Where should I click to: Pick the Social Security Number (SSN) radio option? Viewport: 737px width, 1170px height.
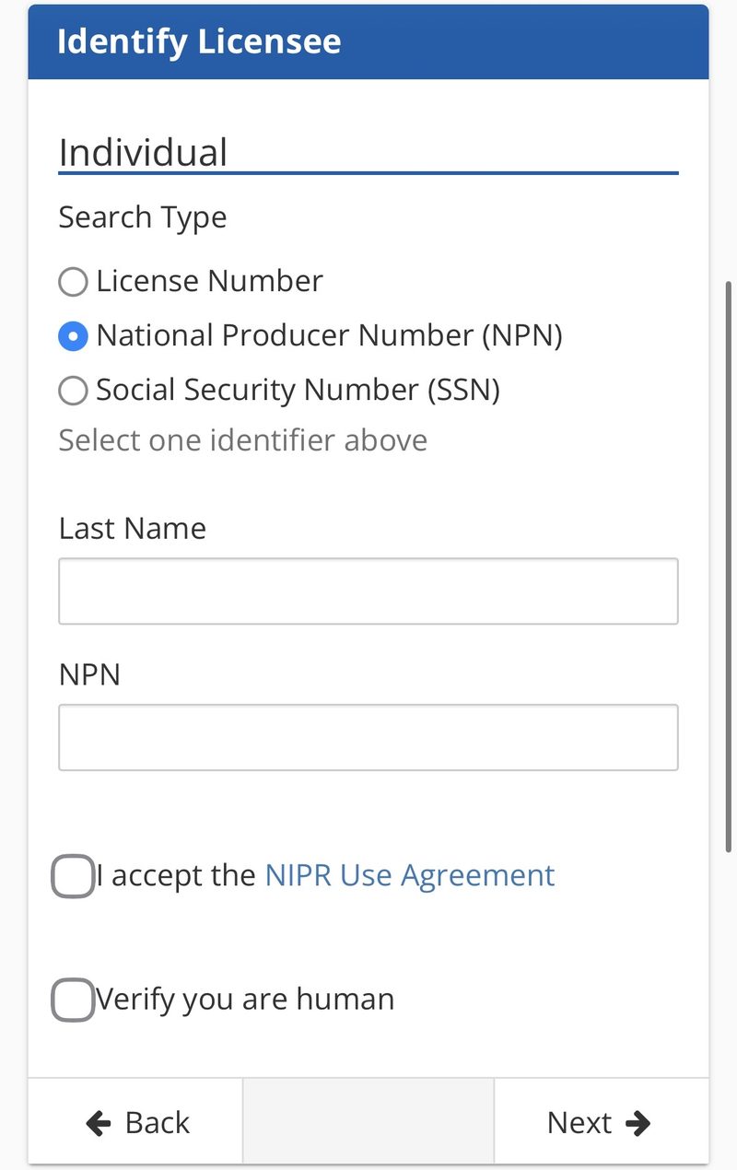tap(73, 391)
